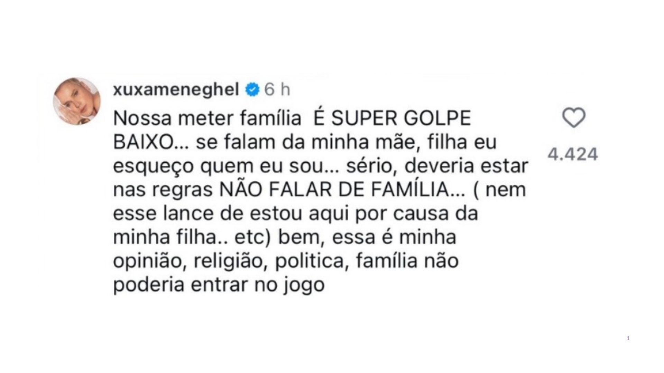The height and width of the screenshot is (373, 664).
Task: Click the phrase "minha filha.. etc)"
Action: [191, 237]
